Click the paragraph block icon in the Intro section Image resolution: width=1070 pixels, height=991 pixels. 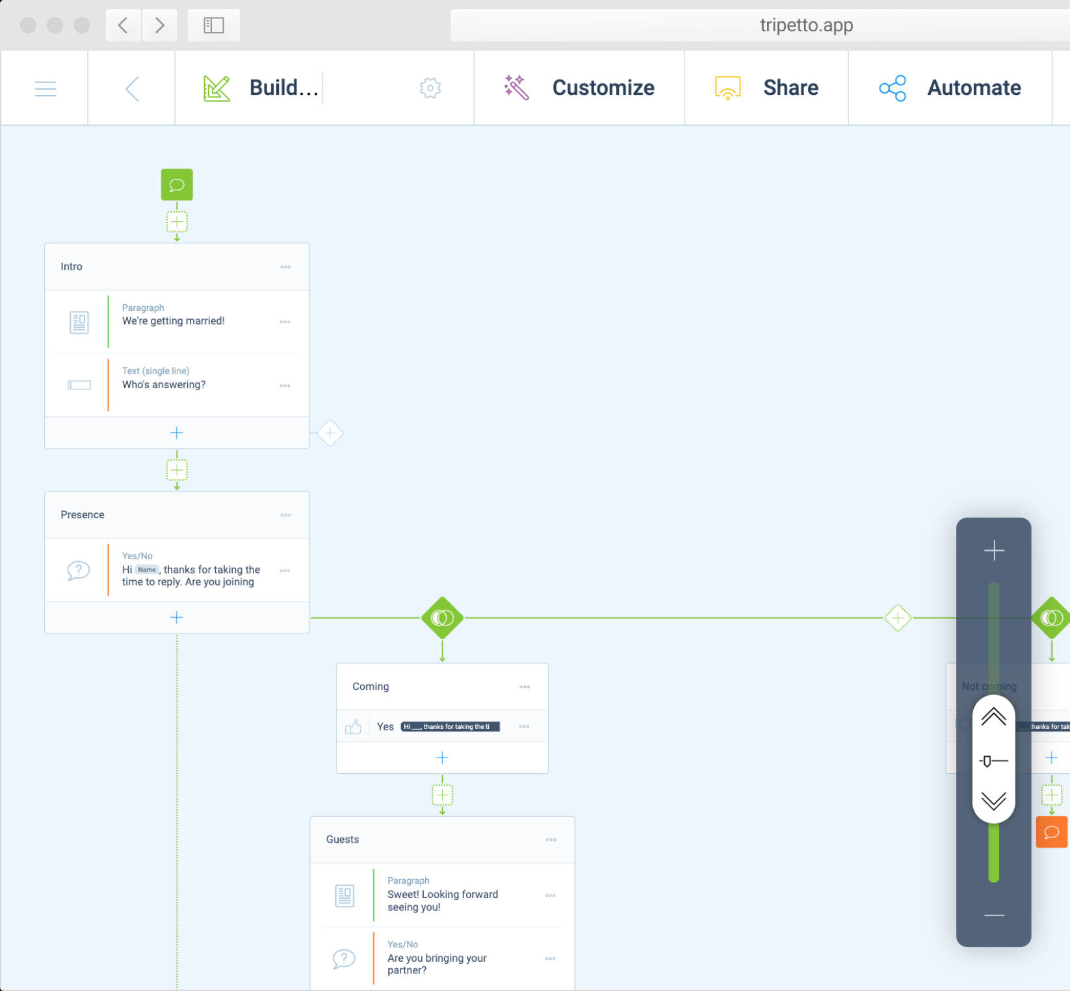(x=79, y=322)
